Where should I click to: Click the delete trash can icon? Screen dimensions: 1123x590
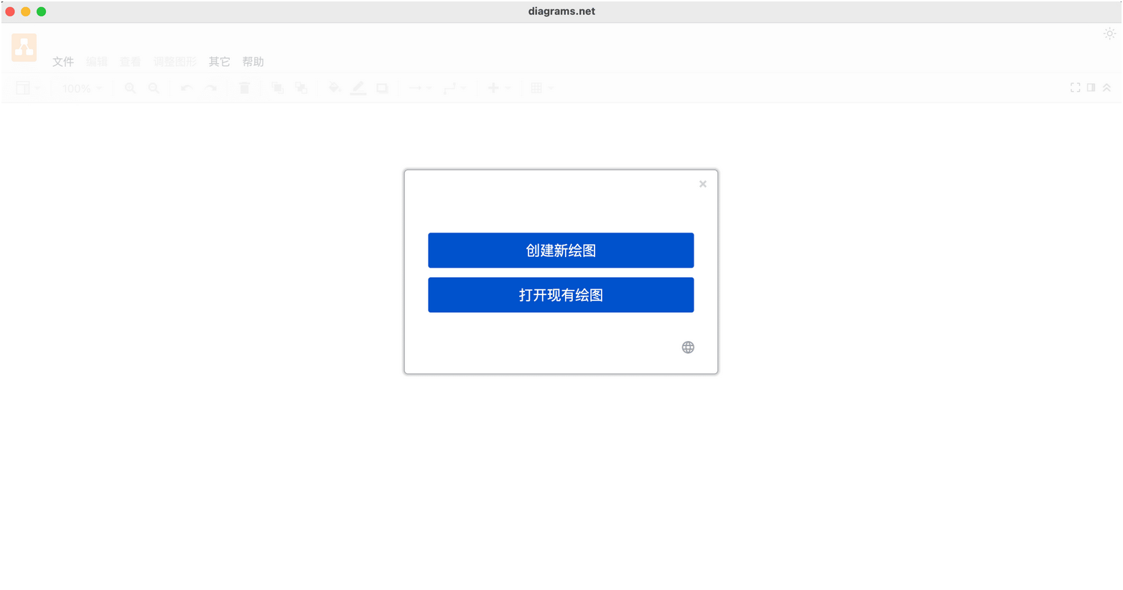tap(244, 88)
